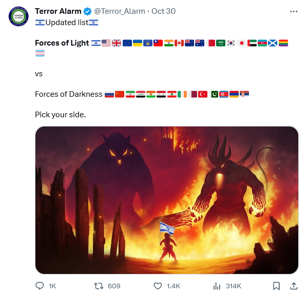
Task: Open the view analytics bar chart icon
Action: (x=217, y=286)
